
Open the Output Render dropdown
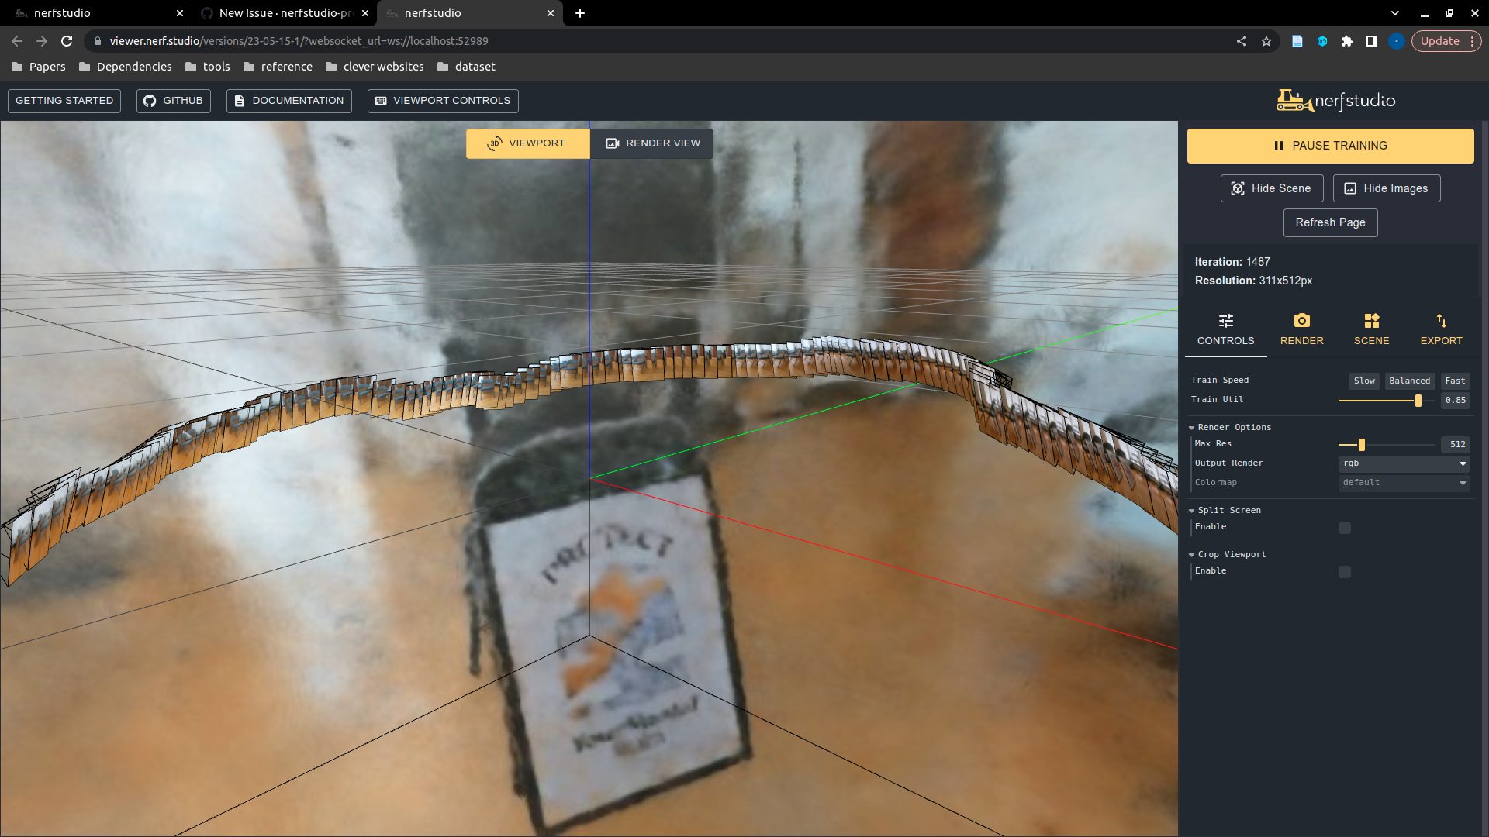(x=1404, y=463)
